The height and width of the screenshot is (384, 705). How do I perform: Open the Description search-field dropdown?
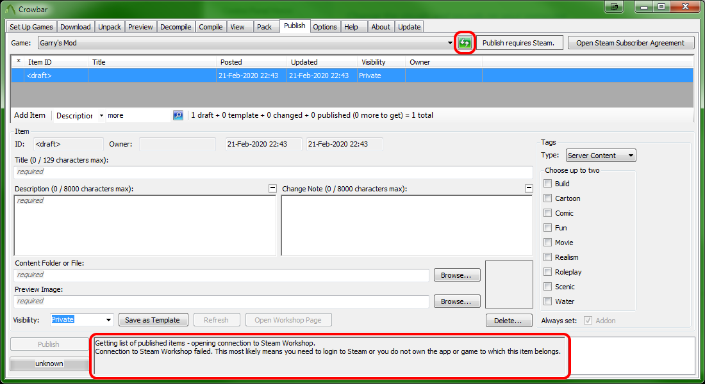(79, 115)
